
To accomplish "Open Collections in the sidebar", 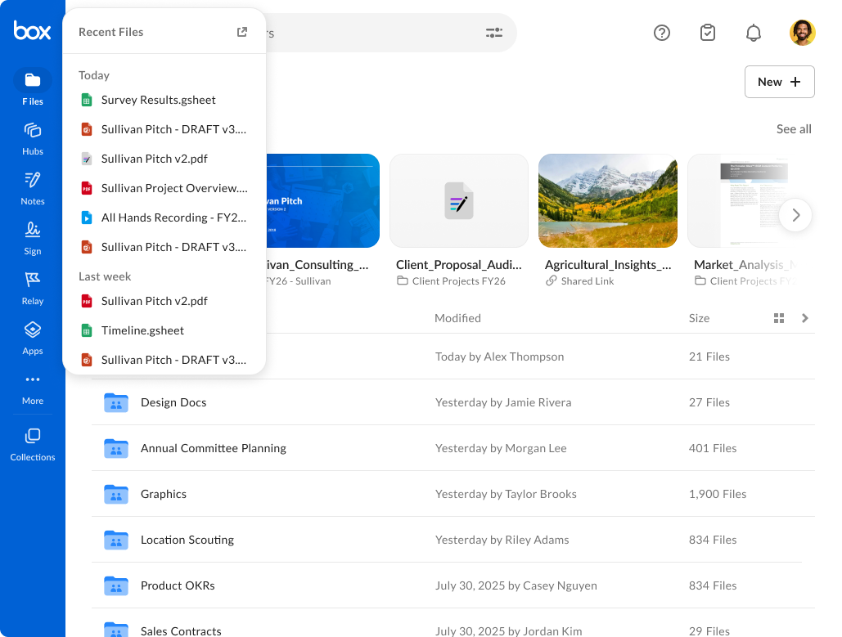I will [33, 444].
